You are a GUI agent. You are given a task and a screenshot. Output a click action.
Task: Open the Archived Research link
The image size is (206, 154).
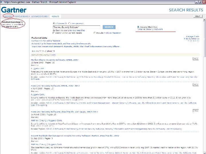pos(112,33)
